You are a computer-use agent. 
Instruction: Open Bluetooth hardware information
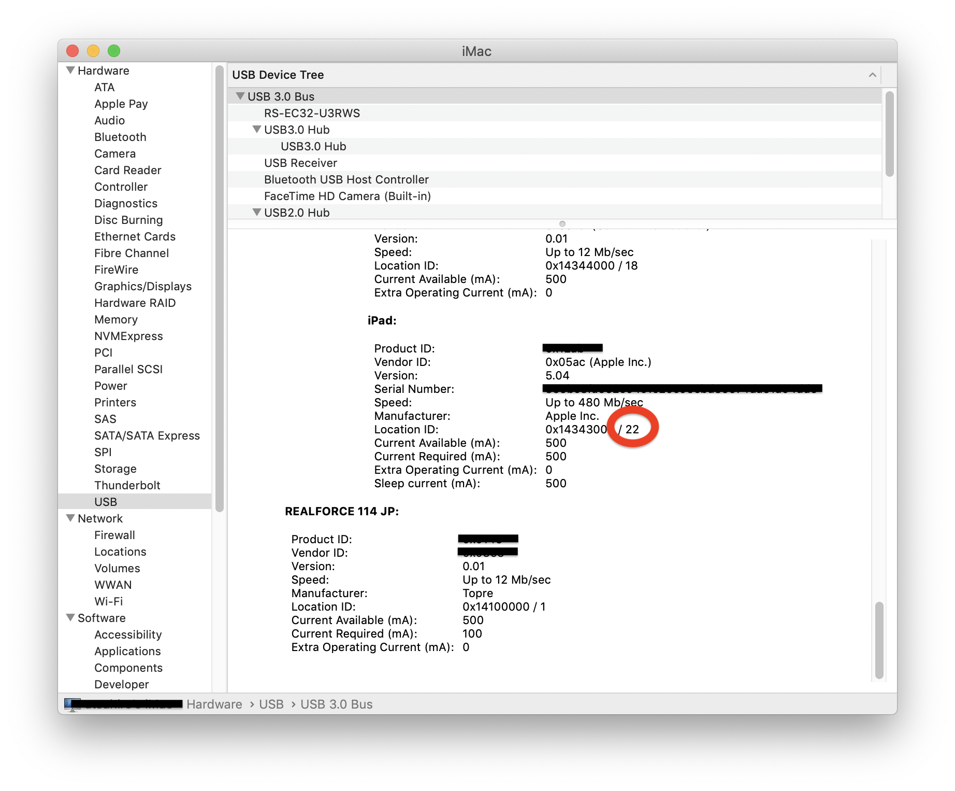(x=120, y=137)
